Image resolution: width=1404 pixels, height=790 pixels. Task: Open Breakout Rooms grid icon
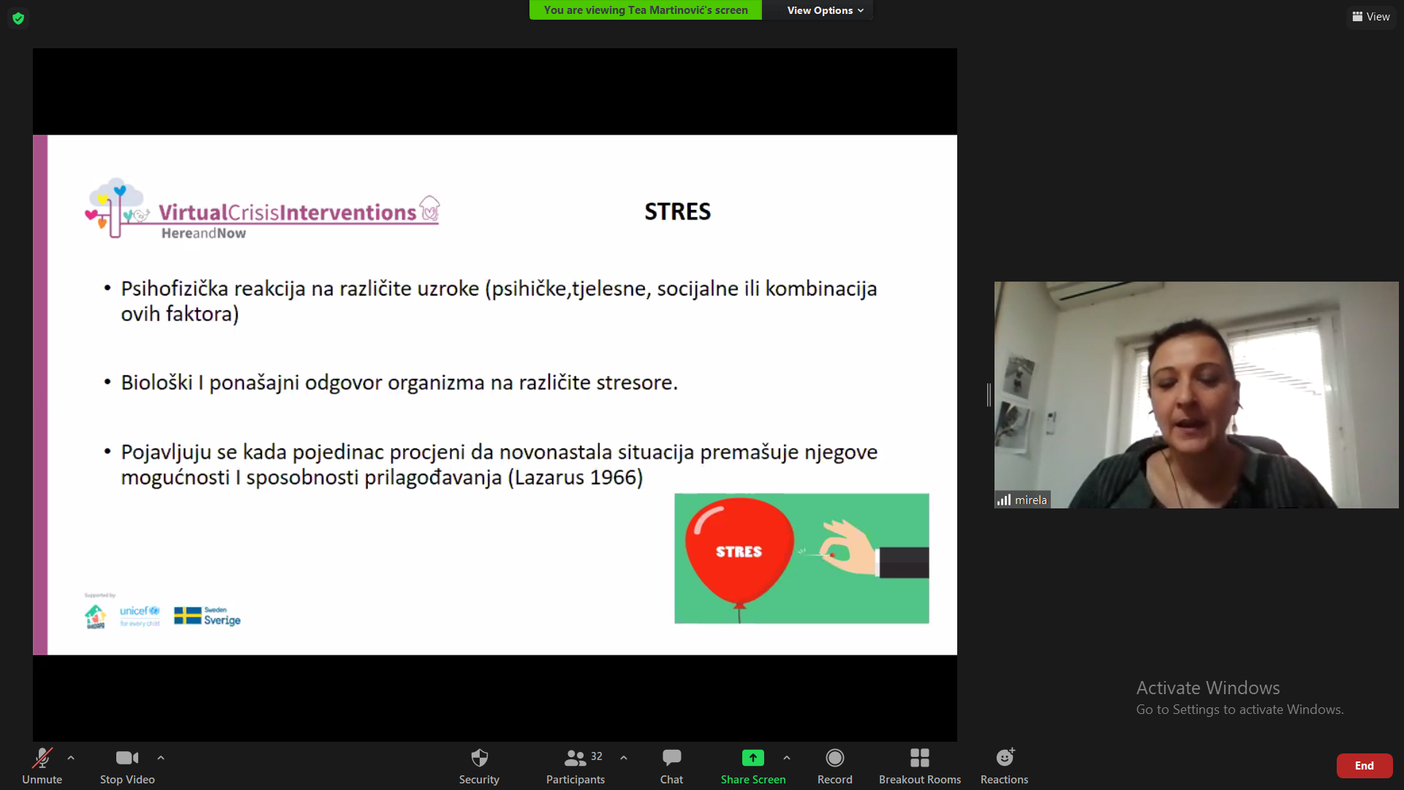(919, 758)
